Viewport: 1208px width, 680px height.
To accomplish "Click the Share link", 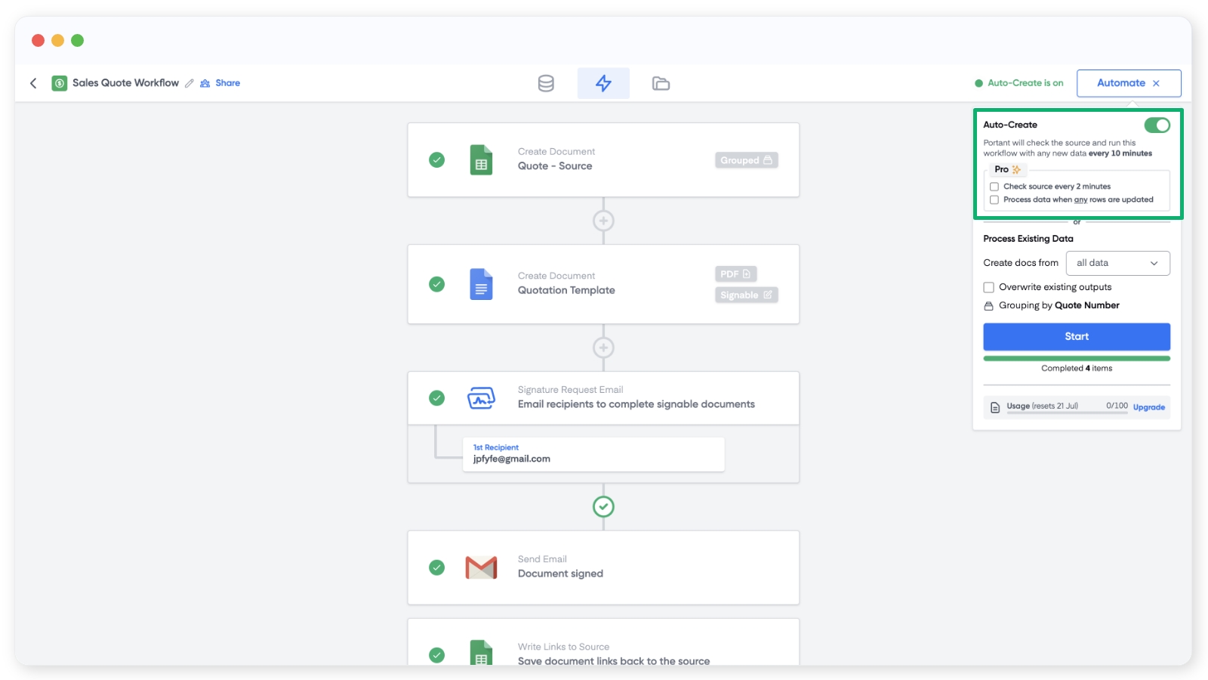I will [227, 83].
